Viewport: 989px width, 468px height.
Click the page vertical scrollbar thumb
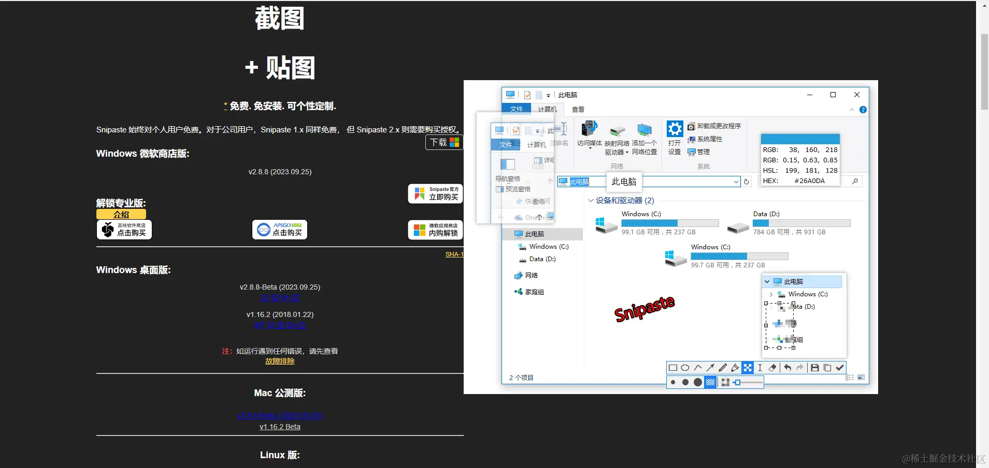[984, 71]
